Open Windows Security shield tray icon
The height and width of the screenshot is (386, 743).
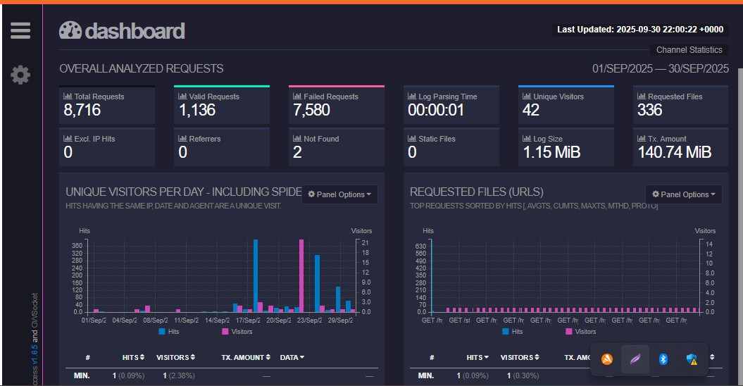(x=692, y=359)
